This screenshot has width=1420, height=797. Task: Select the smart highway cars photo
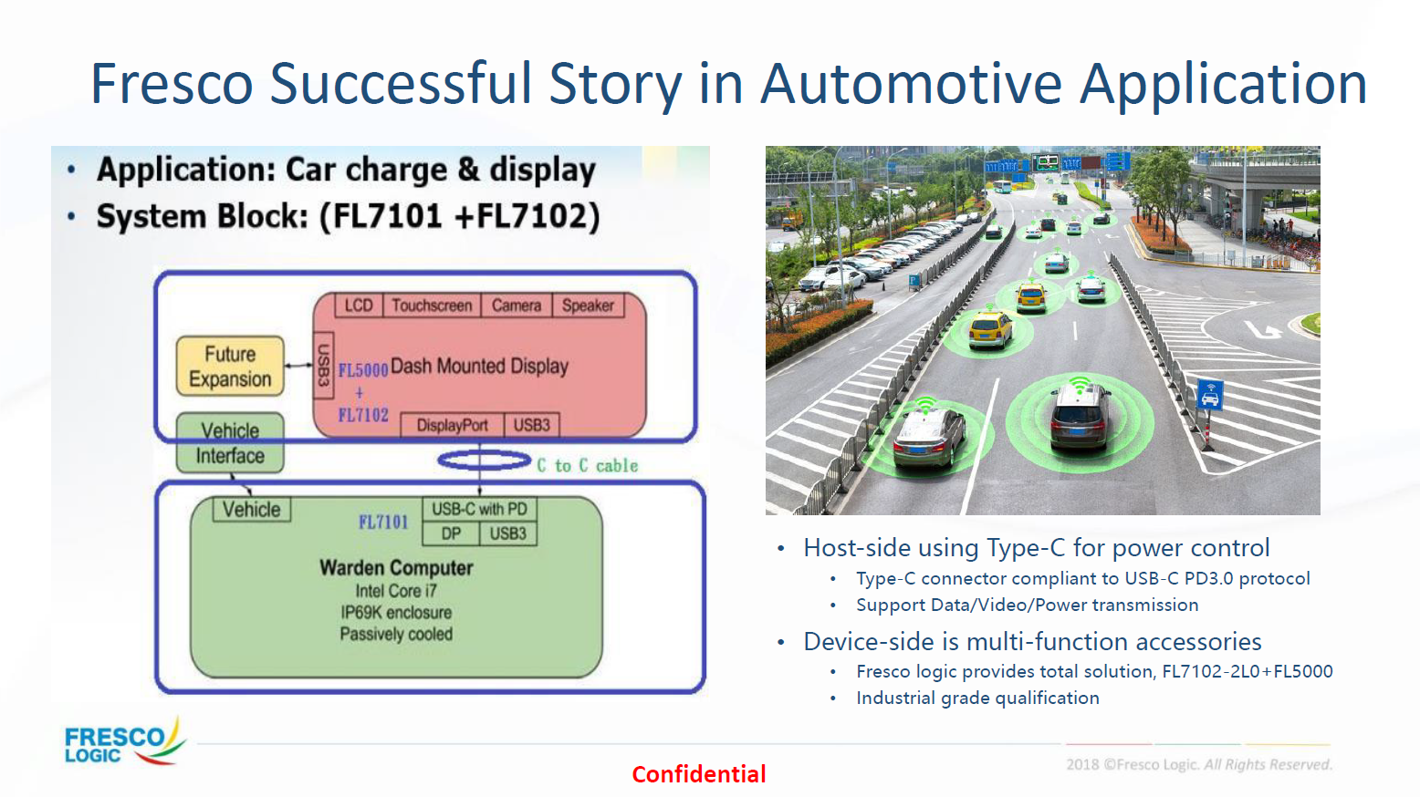coord(1043,330)
